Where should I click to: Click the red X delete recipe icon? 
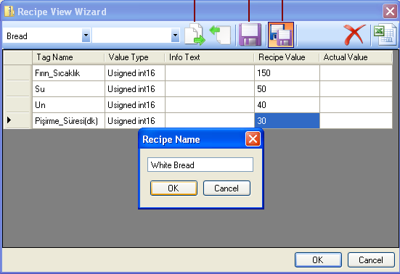coord(354,35)
